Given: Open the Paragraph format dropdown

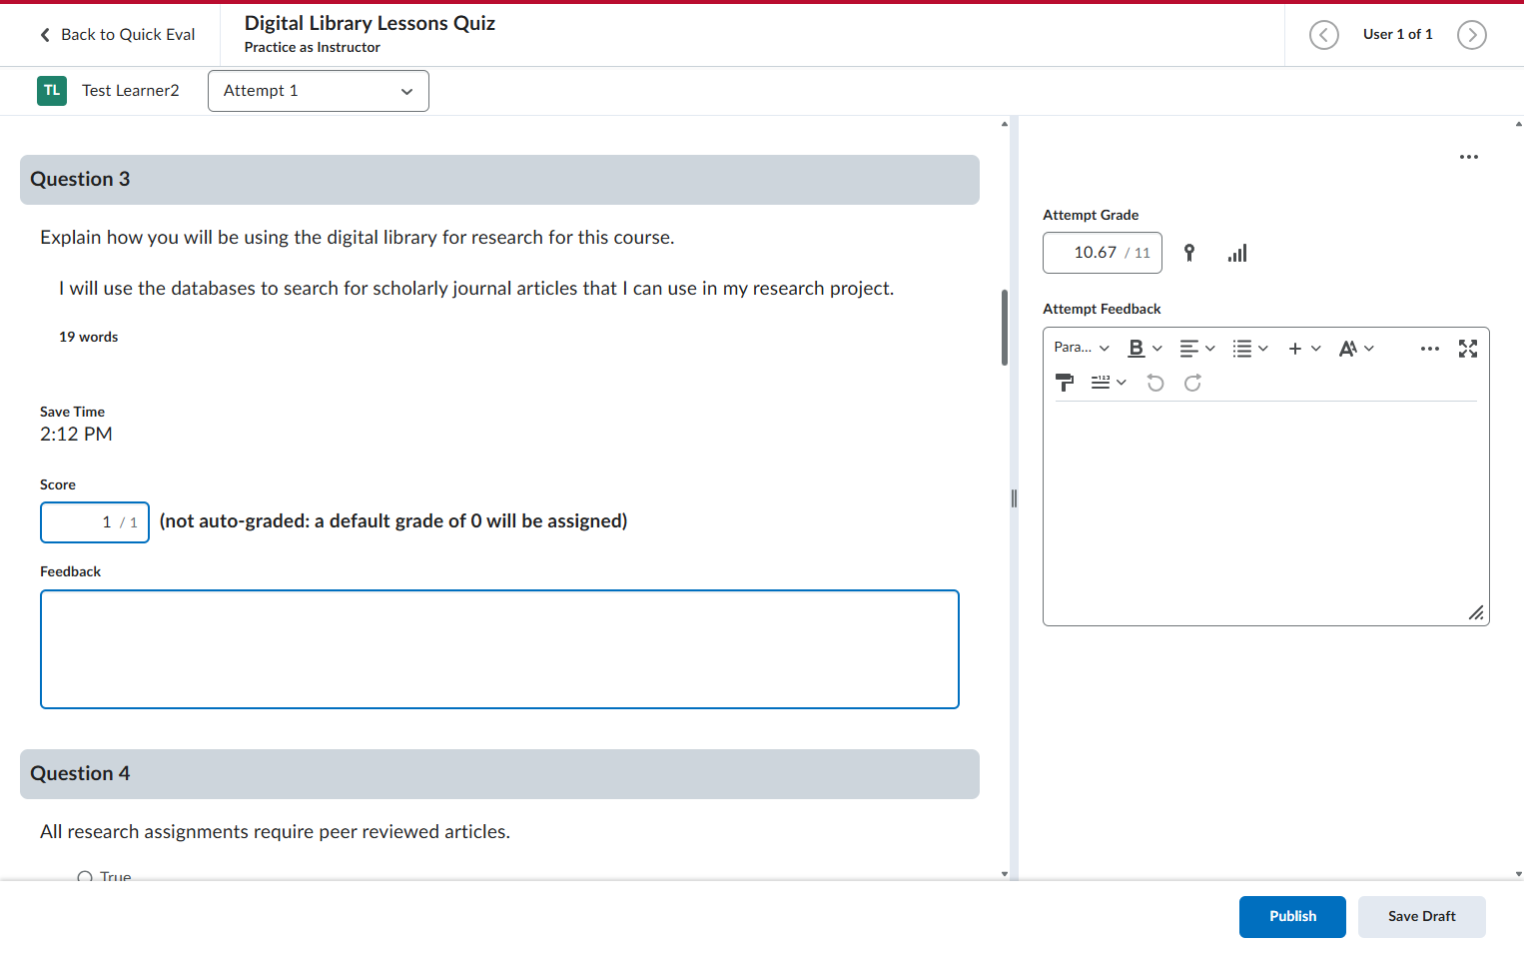Looking at the screenshot, I should coord(1082,348).
